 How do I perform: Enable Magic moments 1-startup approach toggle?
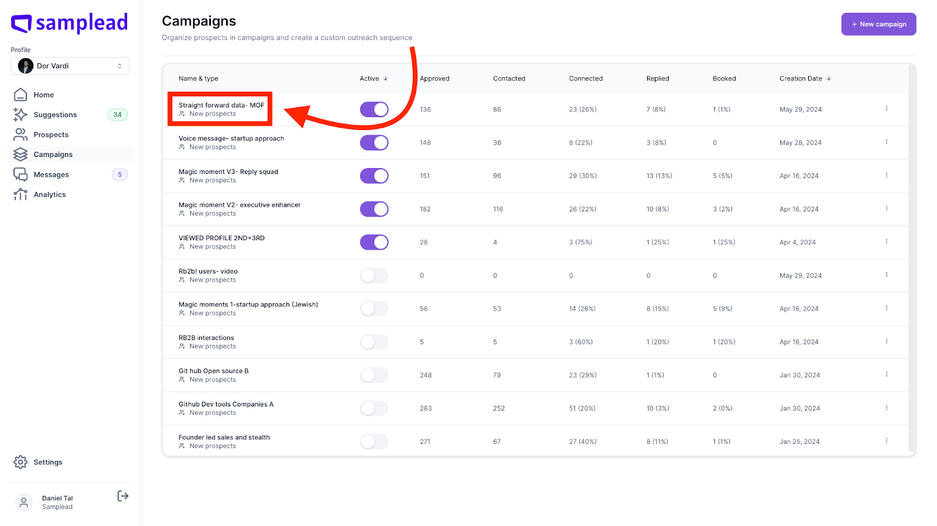(x=374, y=309)
